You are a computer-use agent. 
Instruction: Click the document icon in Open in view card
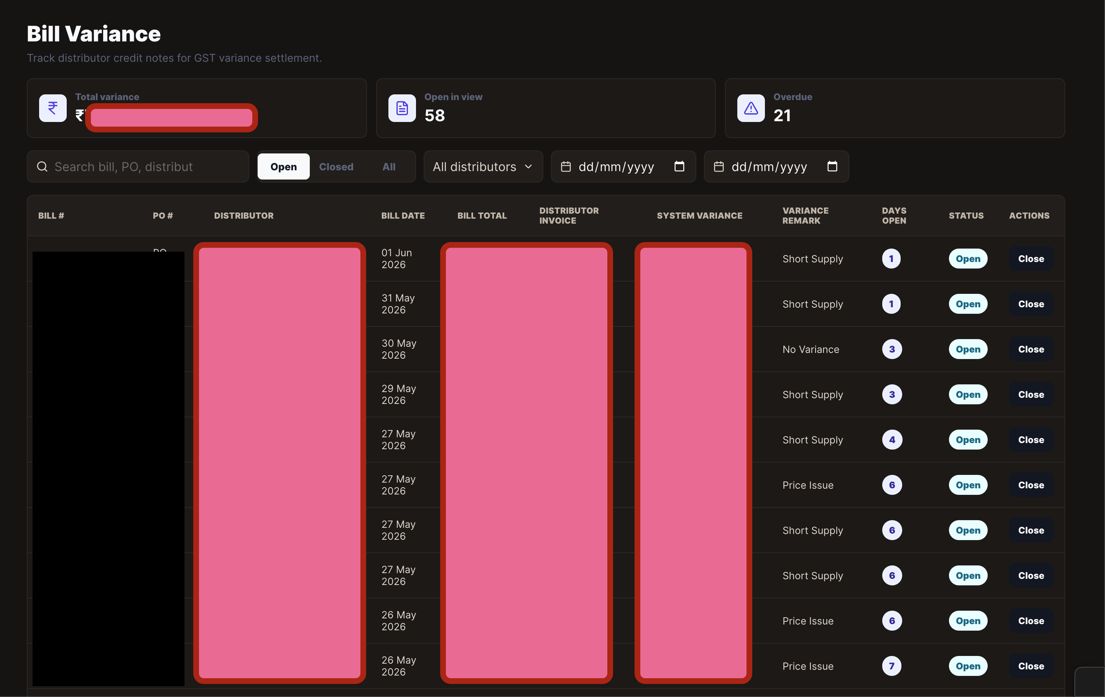tap(402, 108)
